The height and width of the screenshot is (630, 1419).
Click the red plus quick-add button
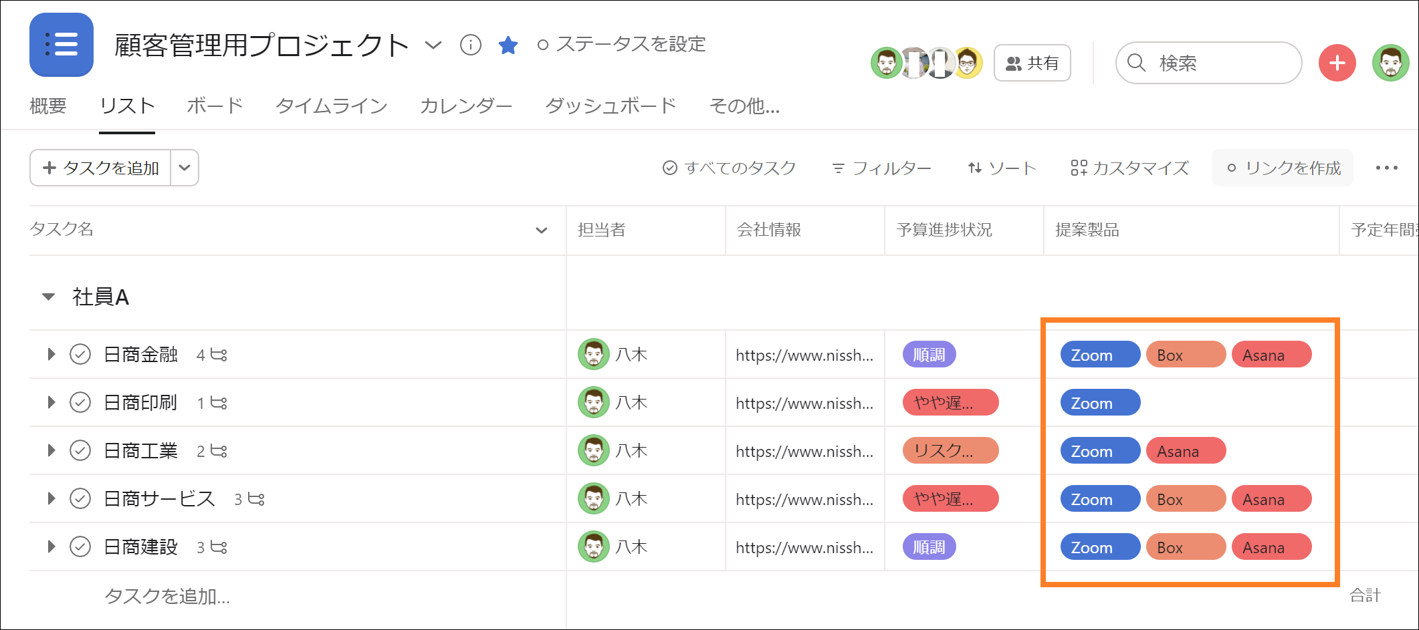(x=1337, y=63)
